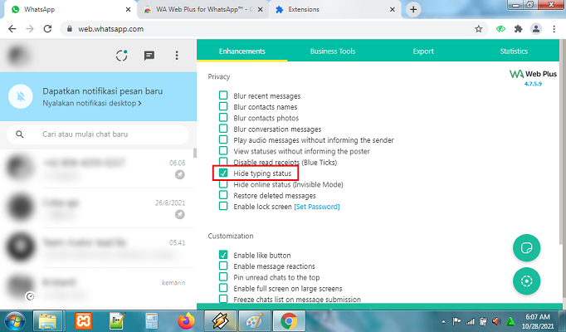Open chat with time 06.06

(98, 168)
